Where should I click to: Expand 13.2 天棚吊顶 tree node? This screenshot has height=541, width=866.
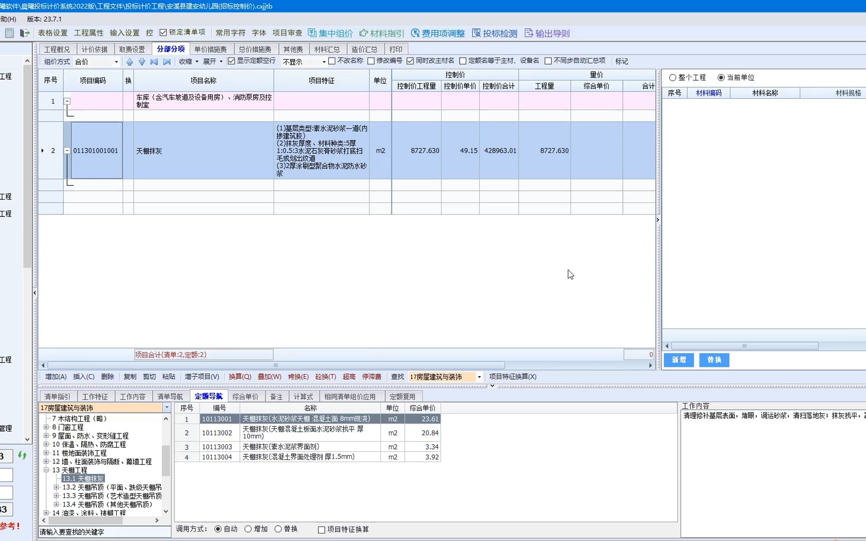coord(56,487)
